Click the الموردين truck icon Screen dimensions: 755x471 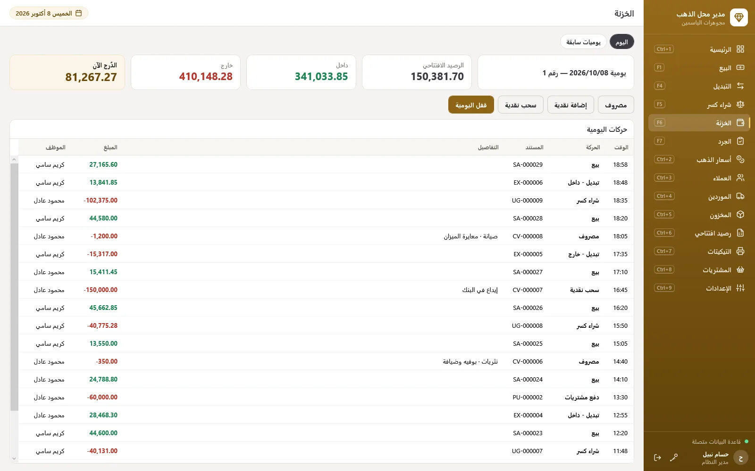[740, 196]
